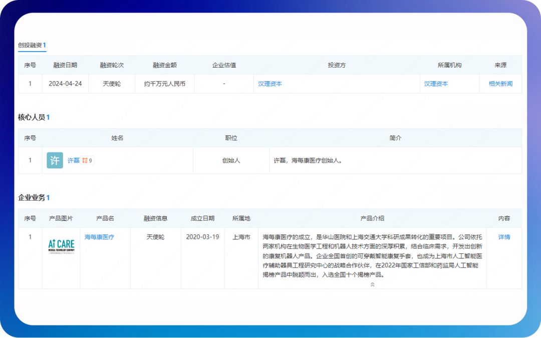Click the product introduction paragraph
This screenshot has height=338, width=541.
tap(372, 256)
